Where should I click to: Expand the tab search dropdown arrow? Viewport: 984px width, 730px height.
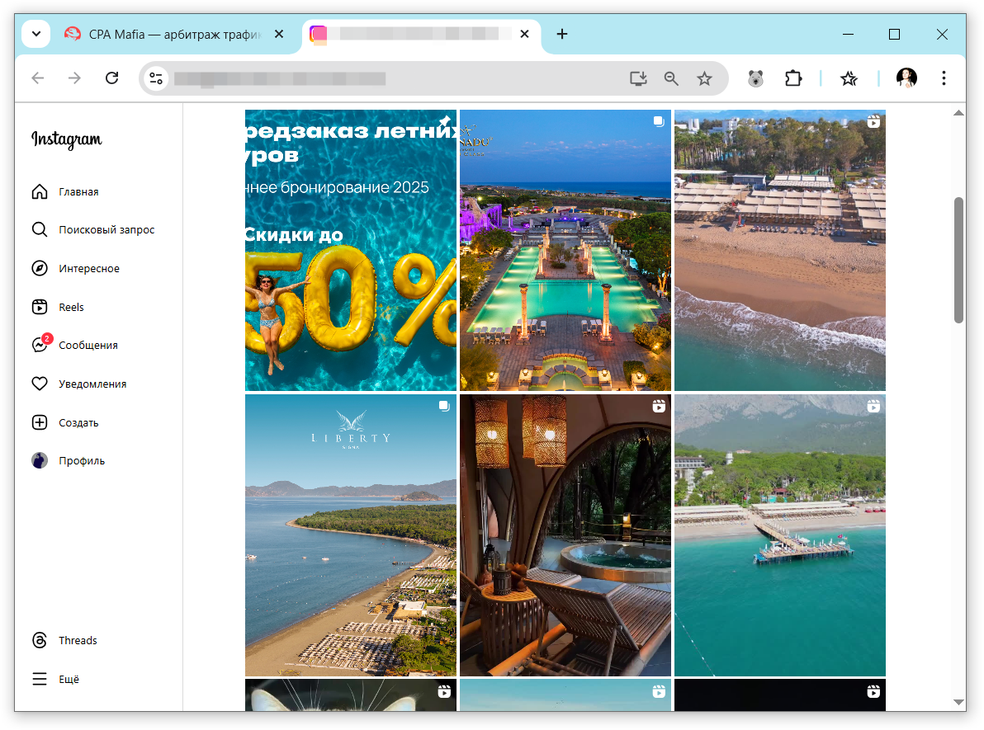pos(36,34)
